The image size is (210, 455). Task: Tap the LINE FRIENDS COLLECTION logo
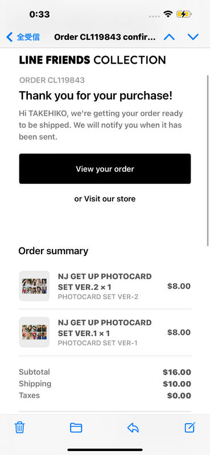click(x=92, y=60)
